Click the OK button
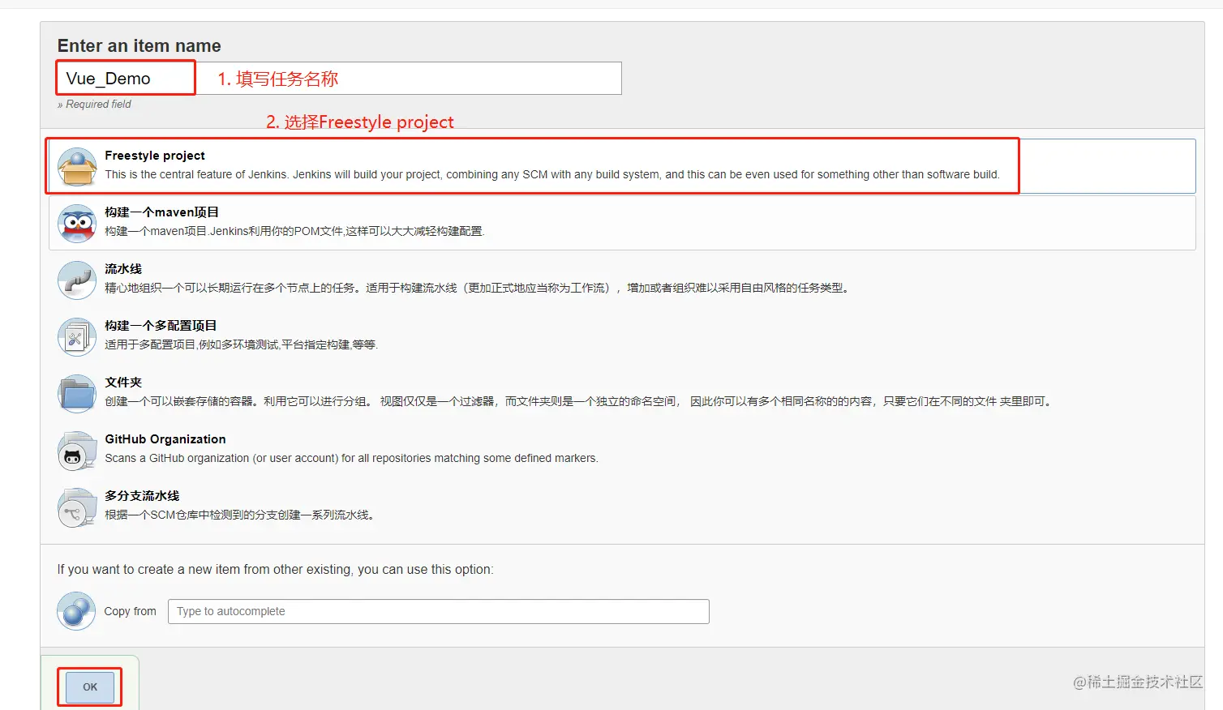 (x=90, y=686)
